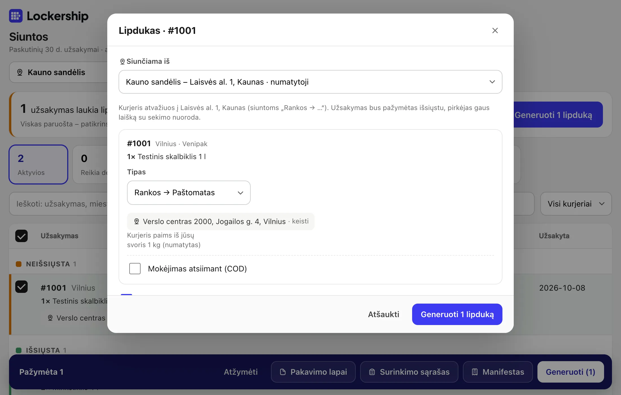Click the Užsakymas column header
Viewport: 621px width, 395px height.
[60, 236]
